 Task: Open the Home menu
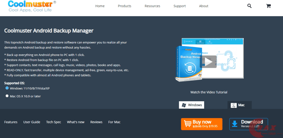[100, 6]
